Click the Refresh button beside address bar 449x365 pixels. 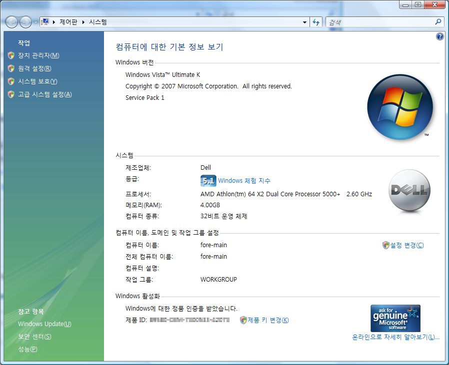pos(316,22)
